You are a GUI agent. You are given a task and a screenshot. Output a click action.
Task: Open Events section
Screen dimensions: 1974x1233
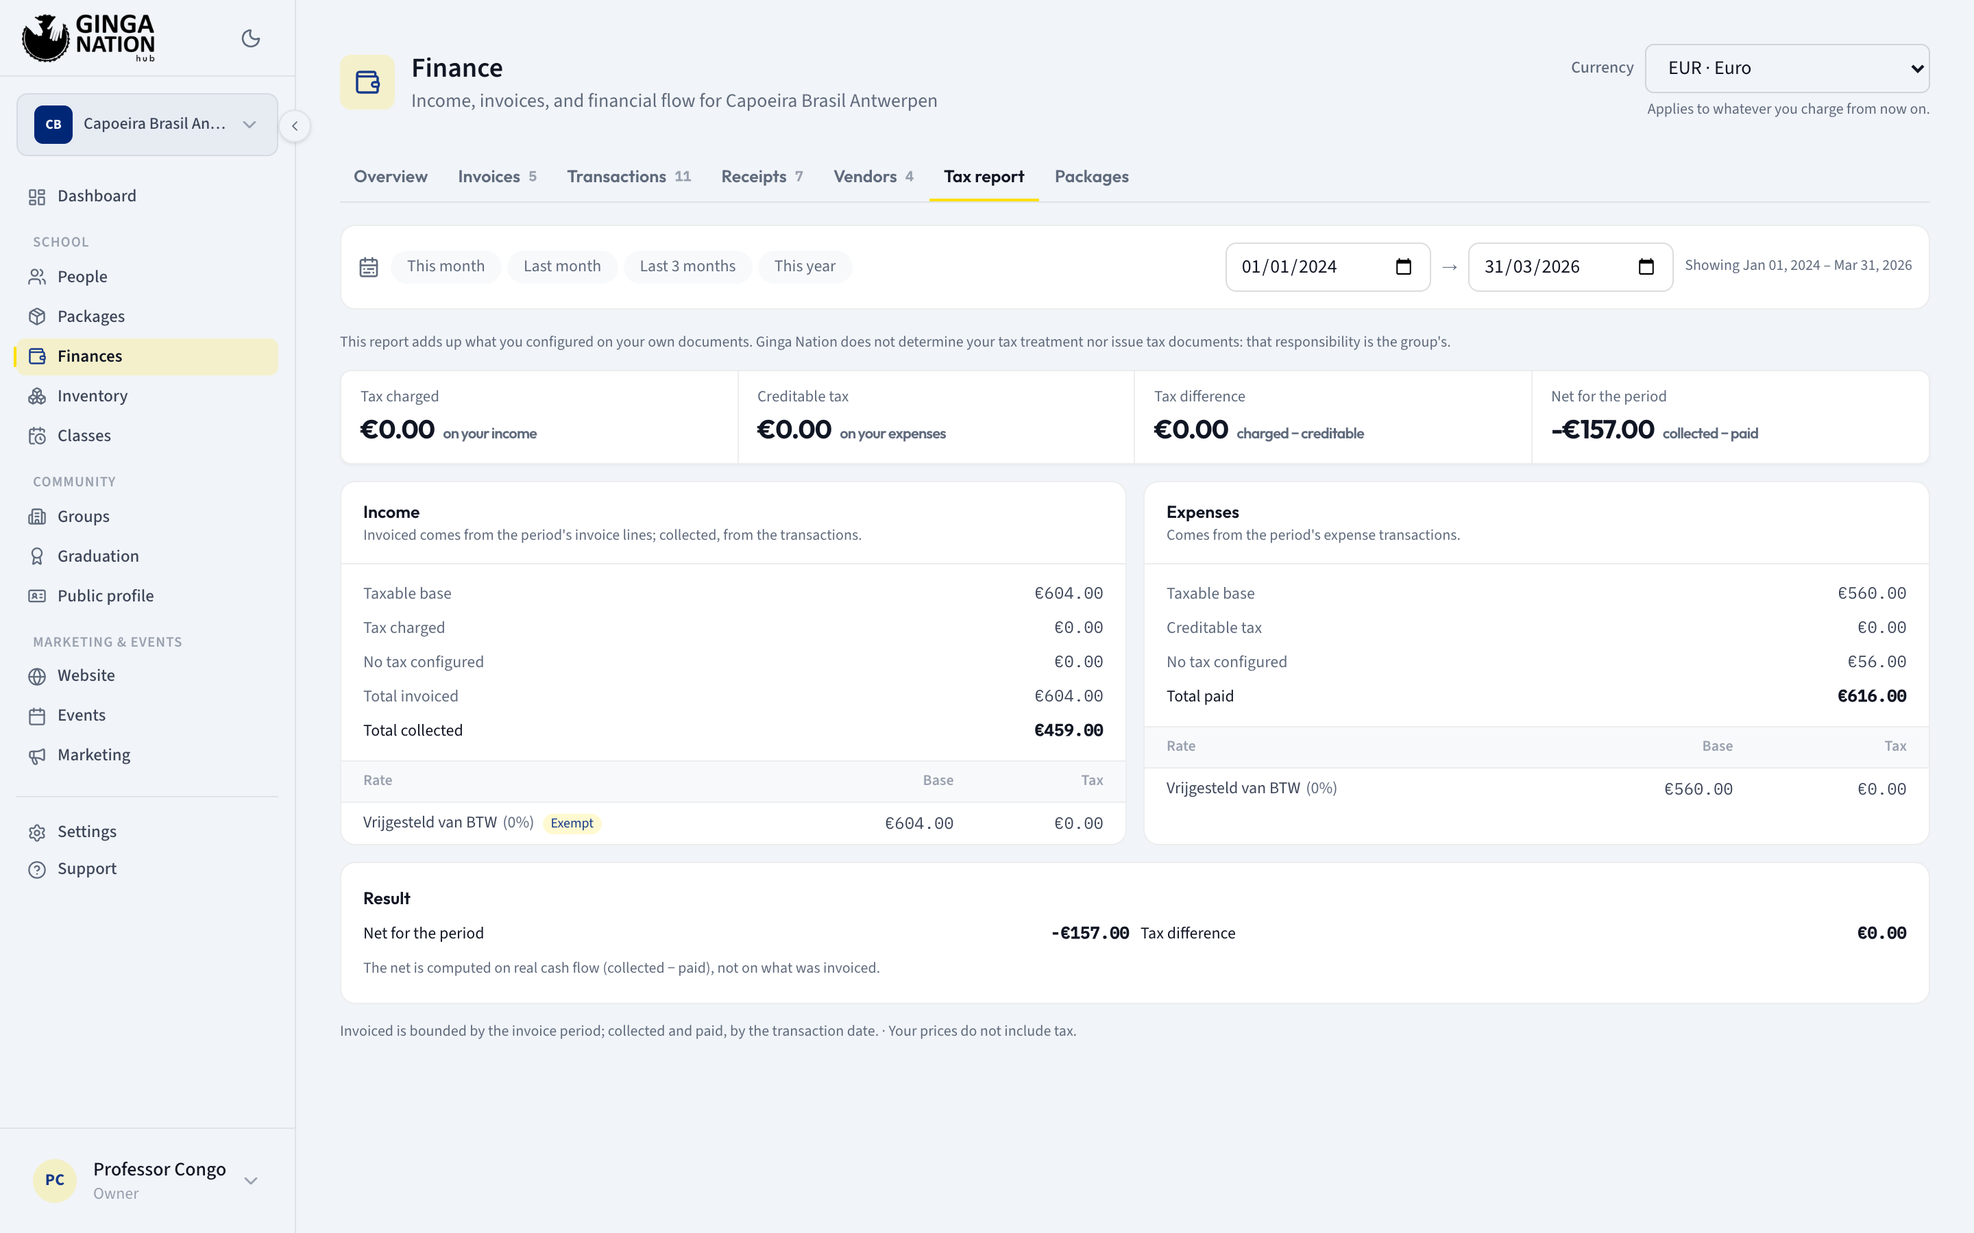[x=147, y=715]
